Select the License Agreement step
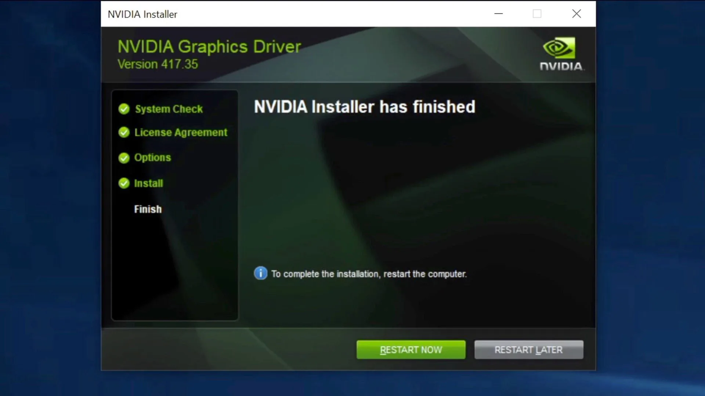Image resolution: width=705 pixels, height=396 pixels. click(181, 132)
